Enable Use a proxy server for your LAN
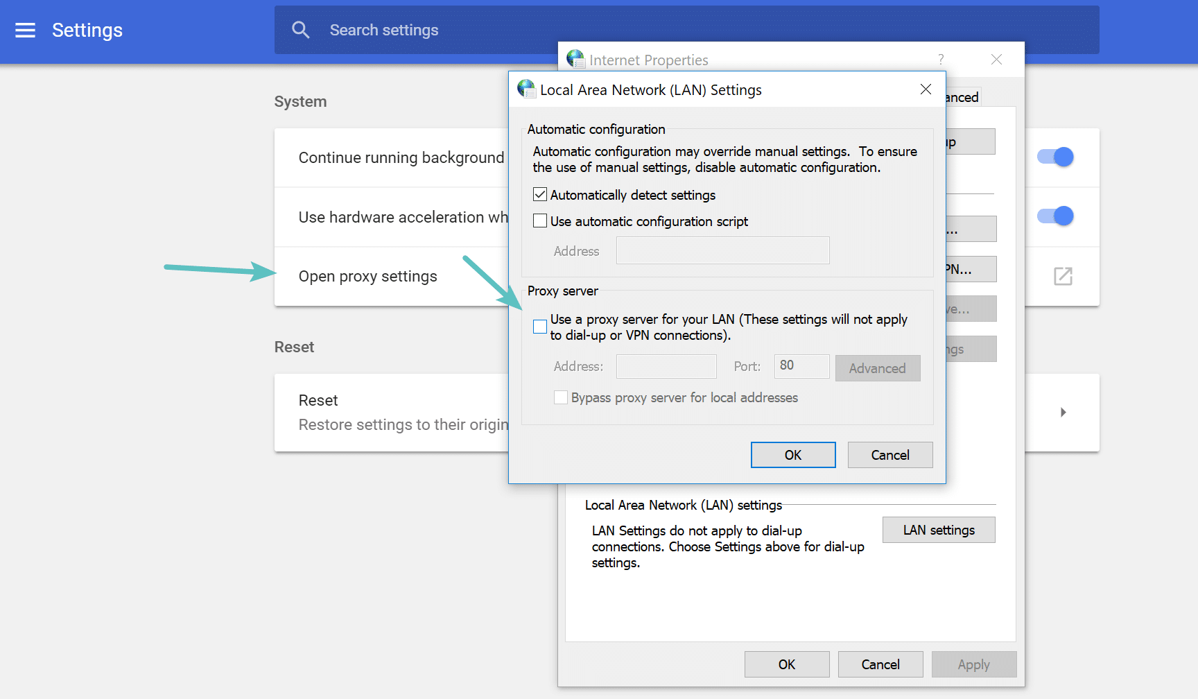 point(539,326)
